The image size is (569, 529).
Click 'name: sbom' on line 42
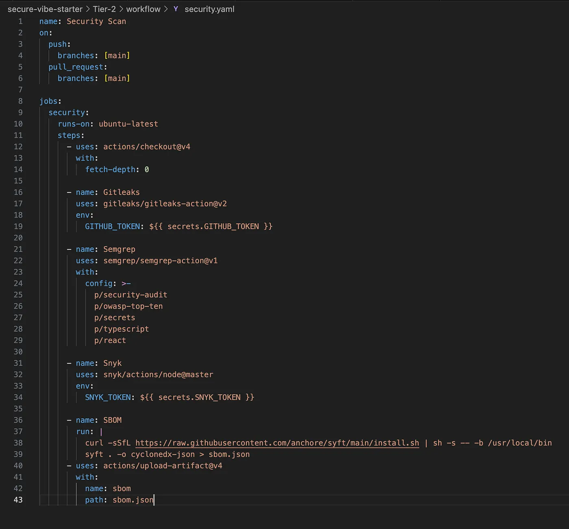coord(108,488)
